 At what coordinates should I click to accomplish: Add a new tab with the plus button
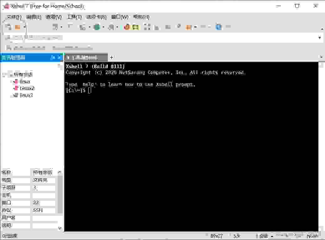click(112, 57)
